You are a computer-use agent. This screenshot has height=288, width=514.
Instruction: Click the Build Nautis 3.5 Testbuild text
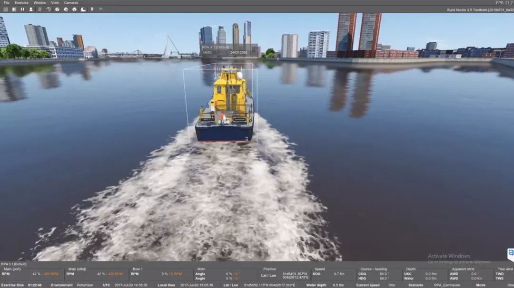point(480,10)
